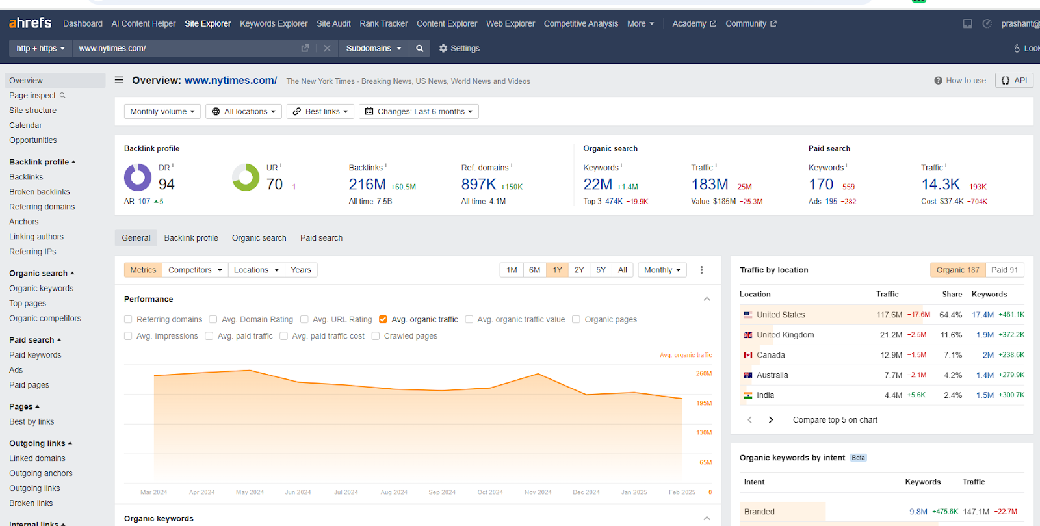Viewport: 1040px width, 526px height.
Task: Click the monitor icon in top bar
Action: (967, 23)
